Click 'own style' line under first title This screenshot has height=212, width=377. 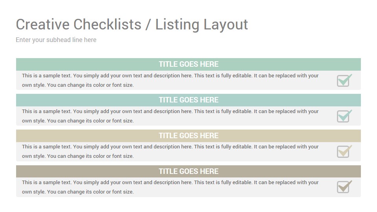tap(78, 85)
